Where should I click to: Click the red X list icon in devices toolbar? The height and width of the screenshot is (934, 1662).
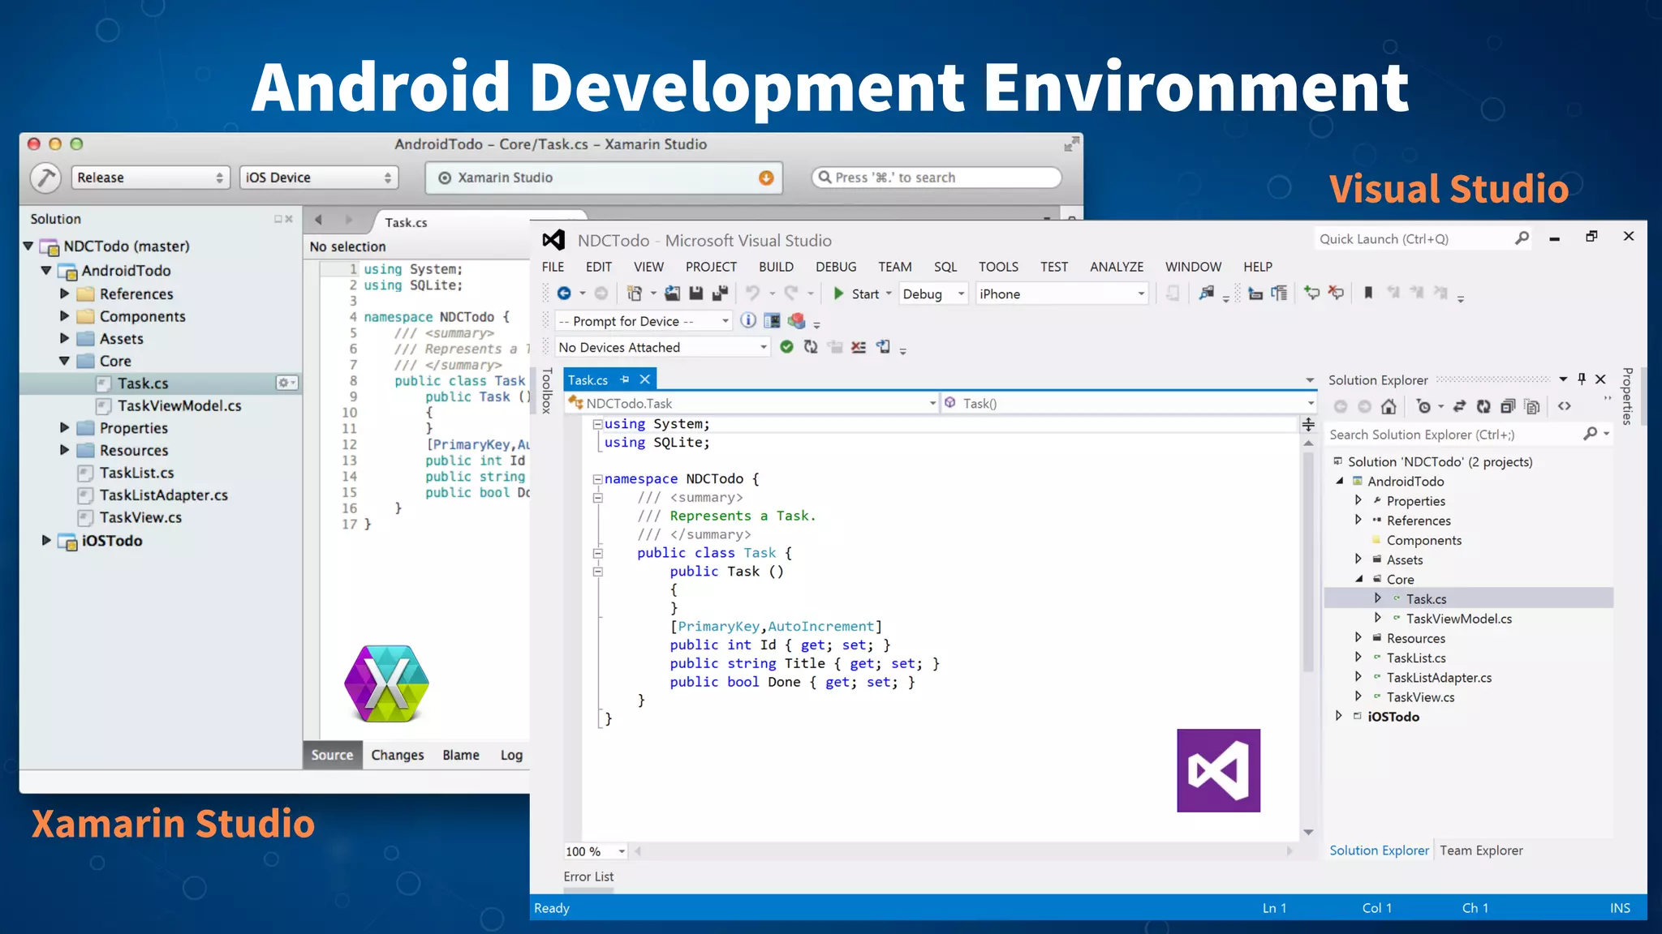click(x=859, y=347)
